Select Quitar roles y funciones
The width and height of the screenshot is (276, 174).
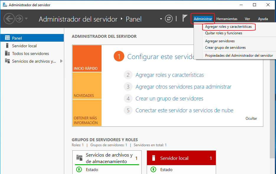(223, 33)
